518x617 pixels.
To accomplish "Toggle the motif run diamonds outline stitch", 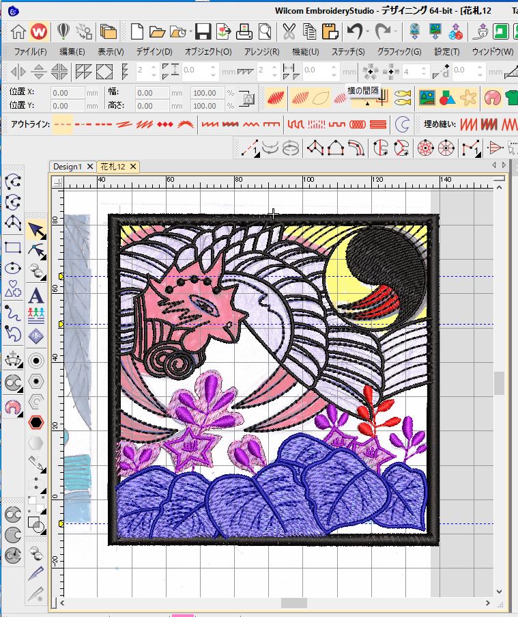I will click(165, 124).
